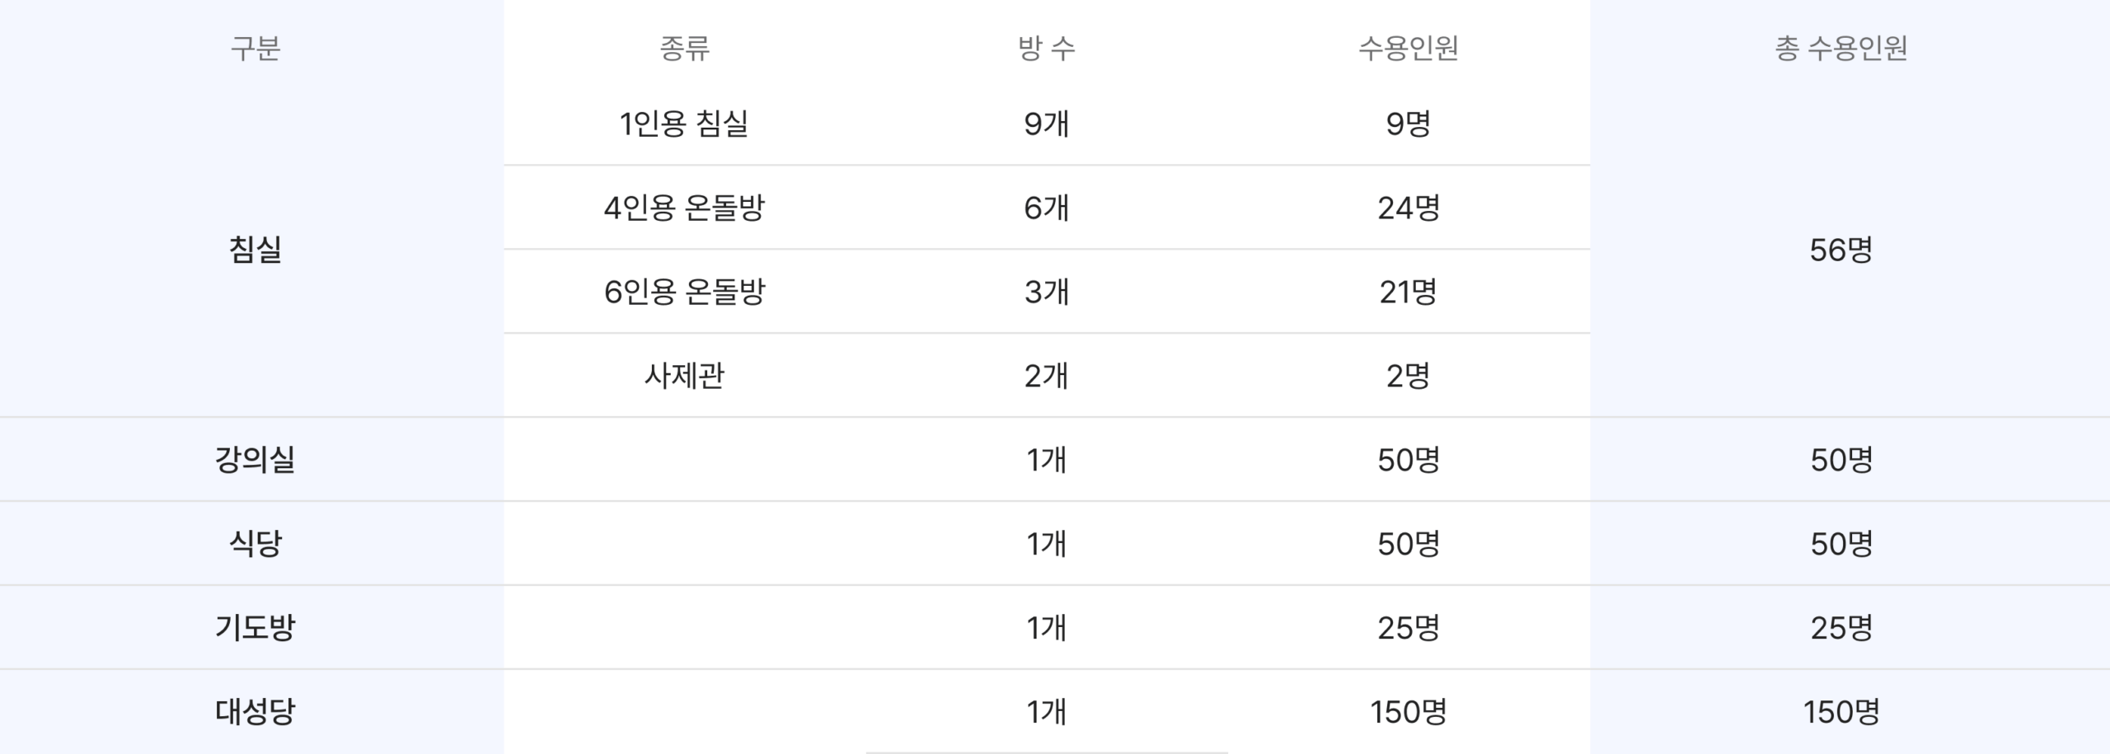The height and width of the screenshot is (754, 2110).
Task: Click the 총 수용인원 column header
Action: [x=1840, y=48]
